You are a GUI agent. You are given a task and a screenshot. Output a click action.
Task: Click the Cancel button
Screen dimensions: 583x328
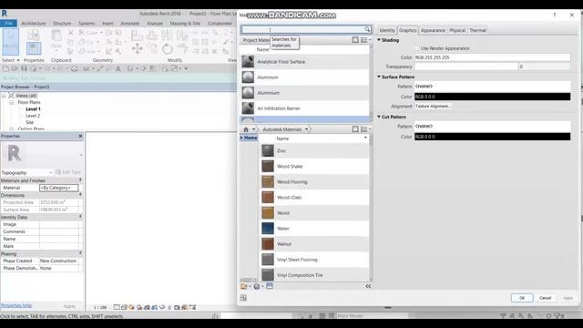545,298
